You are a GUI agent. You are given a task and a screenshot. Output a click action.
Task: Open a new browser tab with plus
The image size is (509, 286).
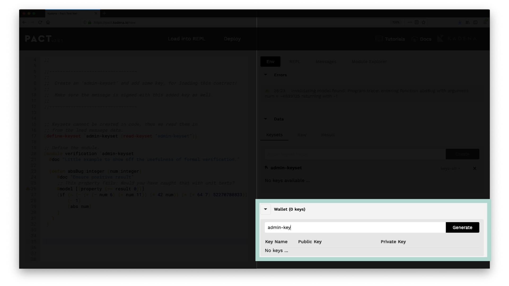pyautogui.click(x=104, y=13)
